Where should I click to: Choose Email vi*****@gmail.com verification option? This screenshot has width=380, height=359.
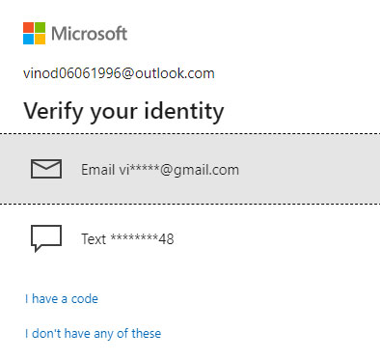click(x=190, y=169)
